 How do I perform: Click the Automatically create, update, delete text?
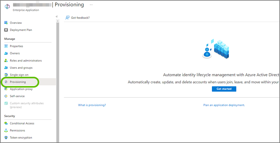(203, 82)
